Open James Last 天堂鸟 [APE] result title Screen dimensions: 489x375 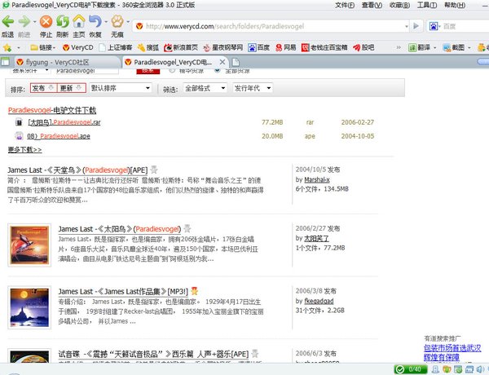point(77,170)
